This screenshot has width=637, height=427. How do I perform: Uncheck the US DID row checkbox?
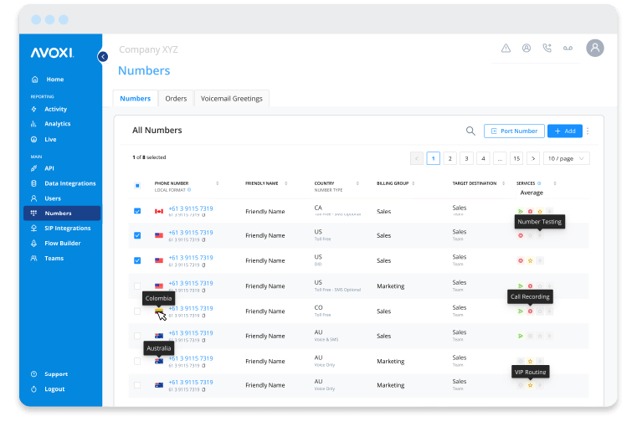[137, 260]
